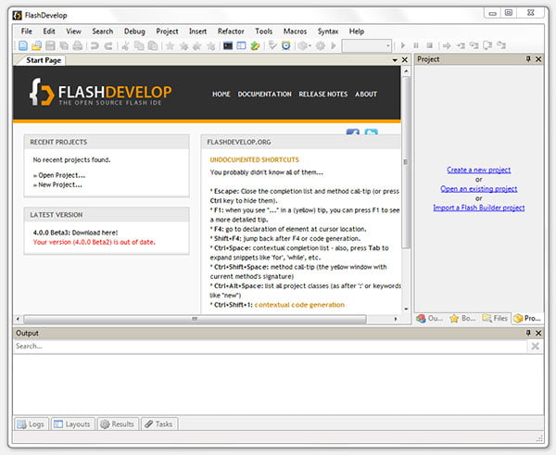
Task: Click the Print toolbar icon
Action: [x=78, y=45]
